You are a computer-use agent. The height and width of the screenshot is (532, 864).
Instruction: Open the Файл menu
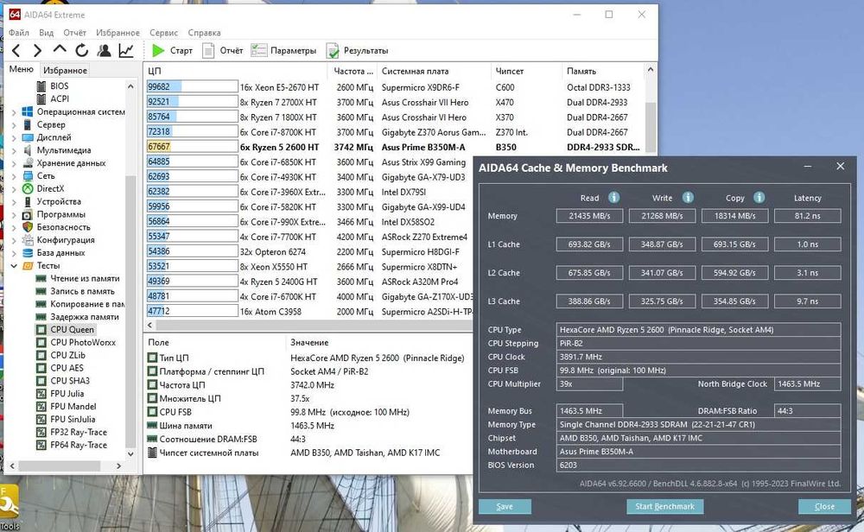point(19,33)
